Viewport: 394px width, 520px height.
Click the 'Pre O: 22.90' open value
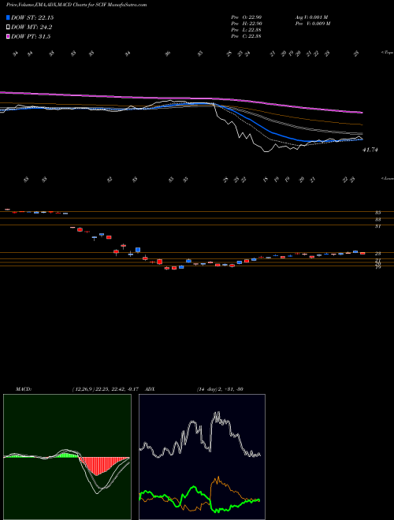[247, 17]
